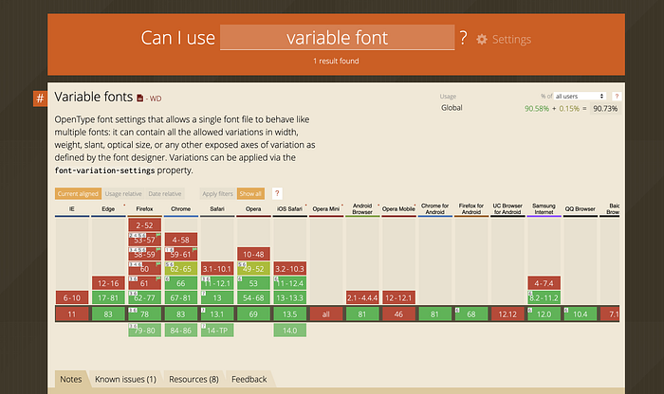Click the Apply filters button
This screenshot has height=394, width=664.
pyautogui.click(x=217, y=193)
